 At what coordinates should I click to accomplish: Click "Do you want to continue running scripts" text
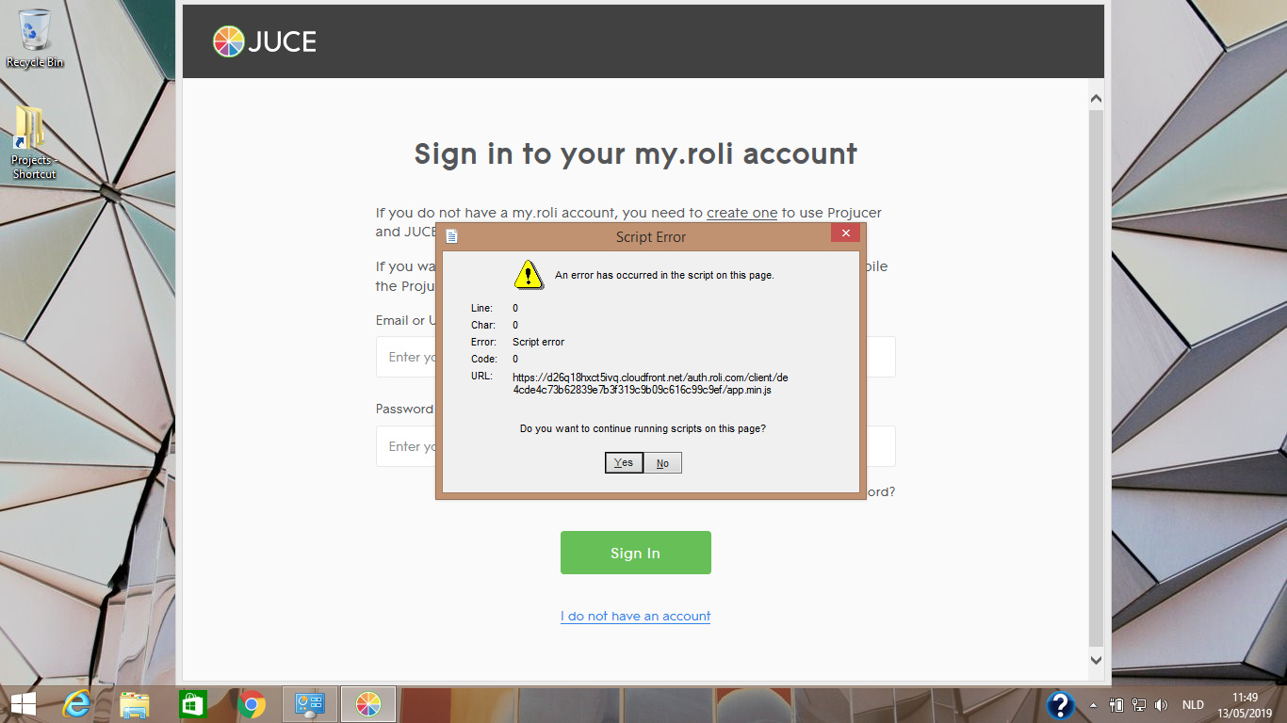click(x=643, y=429)
